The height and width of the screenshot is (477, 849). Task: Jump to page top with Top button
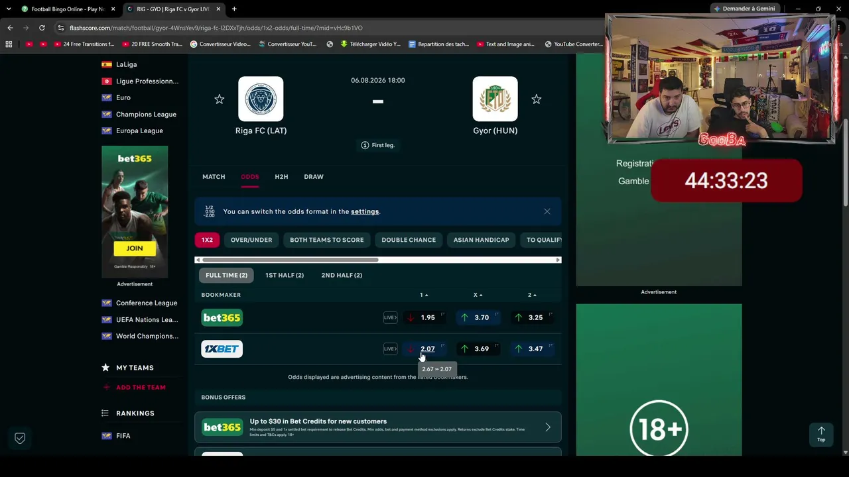821,435
